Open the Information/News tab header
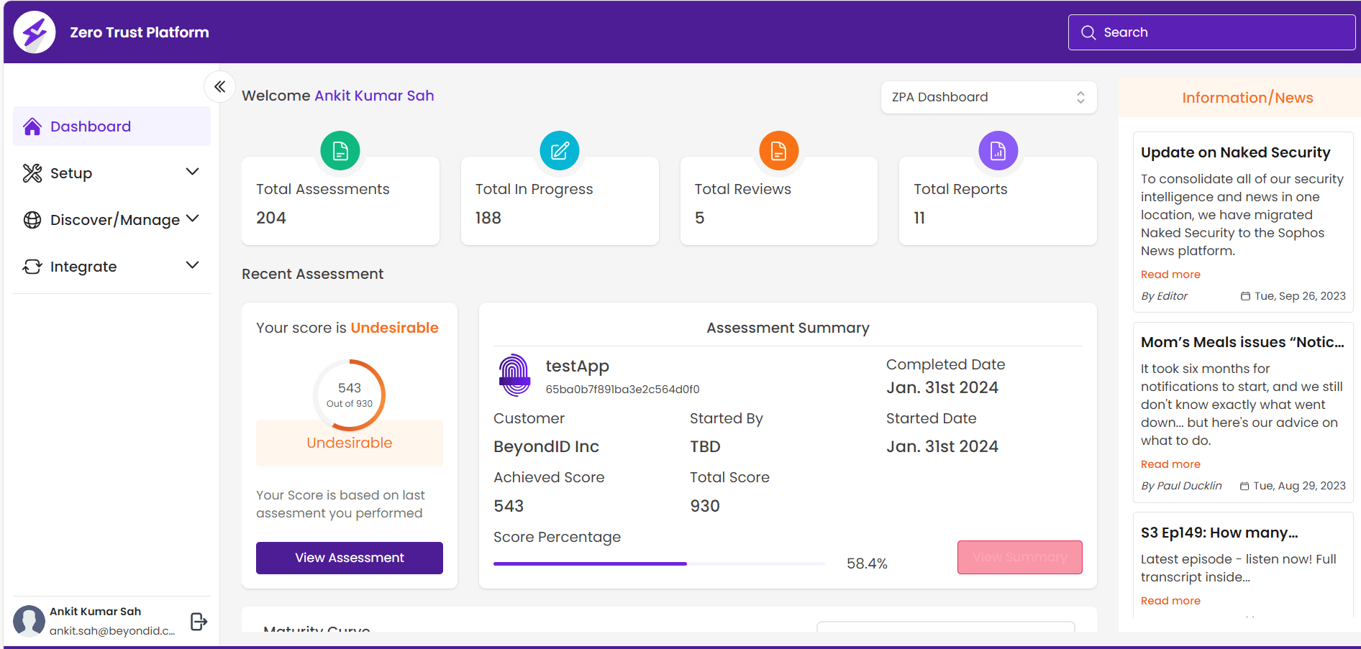The image size is (1361, 649). point(1247,98)
